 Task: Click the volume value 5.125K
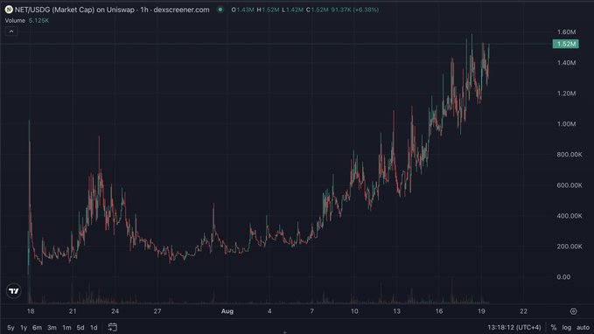coord(38,20)
